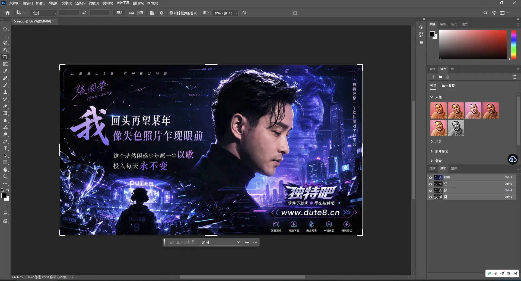Click the Home icon in options bar

[8, 13]
